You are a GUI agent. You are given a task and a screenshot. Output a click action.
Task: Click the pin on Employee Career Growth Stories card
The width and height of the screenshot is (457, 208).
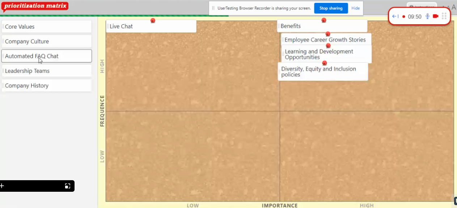click(x=328, y=34)
